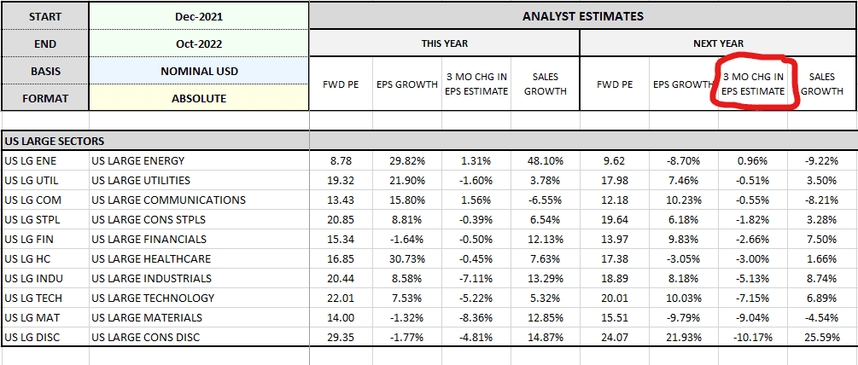Click the US LG DISC ticker cell
This screenshot has height=365, width=858.
pyautogui.click(x=46, y=337)
